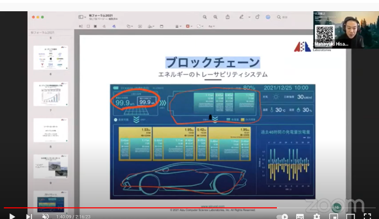379x219 pixels.
Task: Select the Sketch drawing tool
Action: (x=104, y=26)
